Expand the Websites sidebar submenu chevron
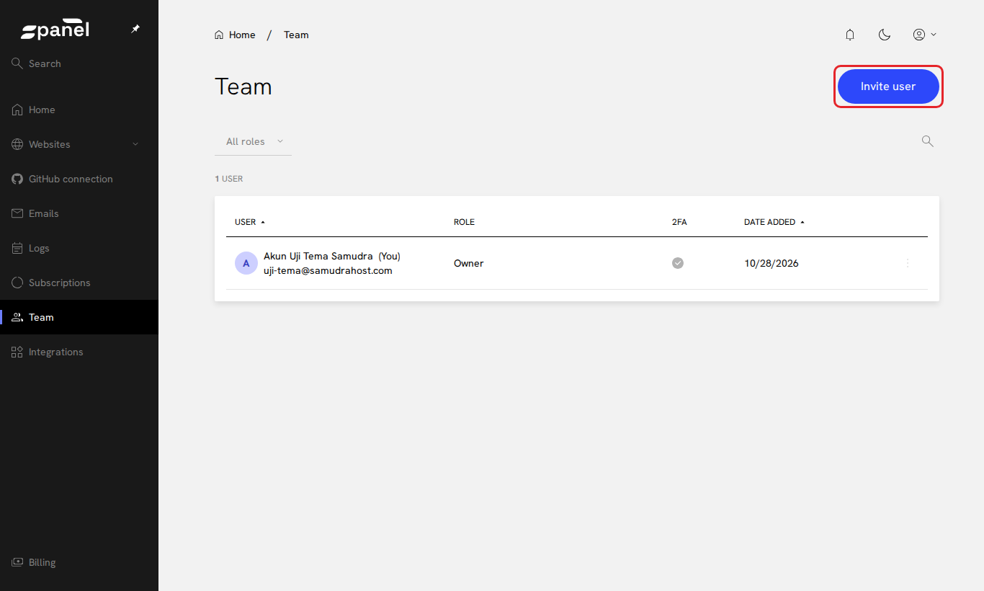The image size is (984, 591). pyautogui.click(x=135, y=144)
